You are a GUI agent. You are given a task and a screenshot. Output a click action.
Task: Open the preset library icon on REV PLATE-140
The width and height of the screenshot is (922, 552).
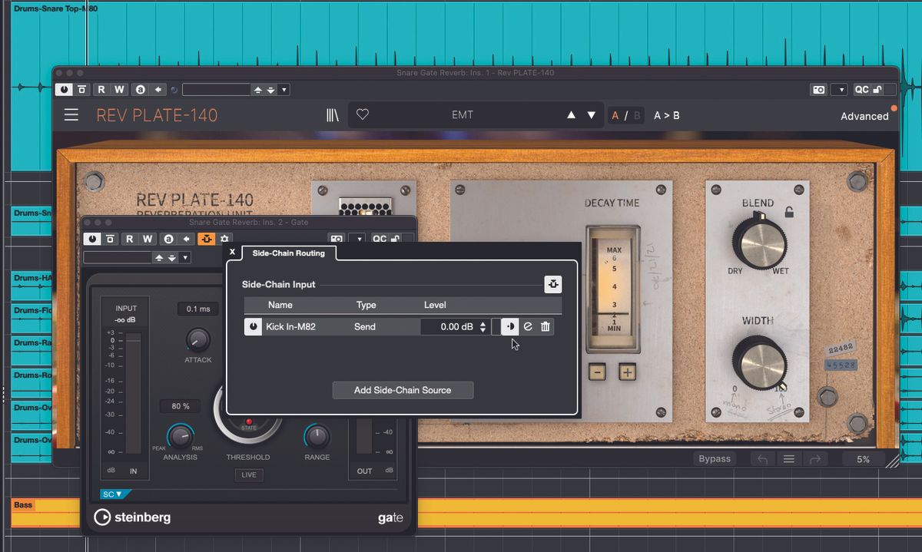[332, 114]
